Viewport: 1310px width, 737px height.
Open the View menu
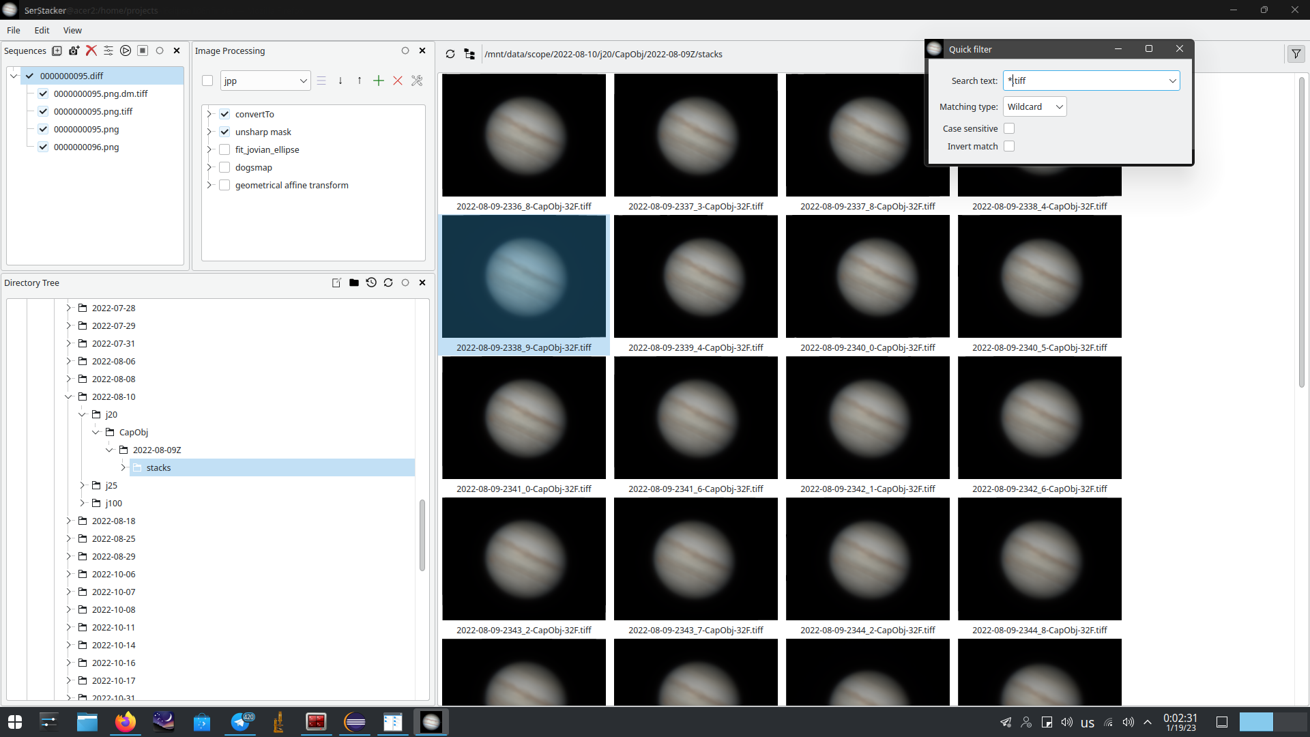pyautogui.click(x=72, y=30)
